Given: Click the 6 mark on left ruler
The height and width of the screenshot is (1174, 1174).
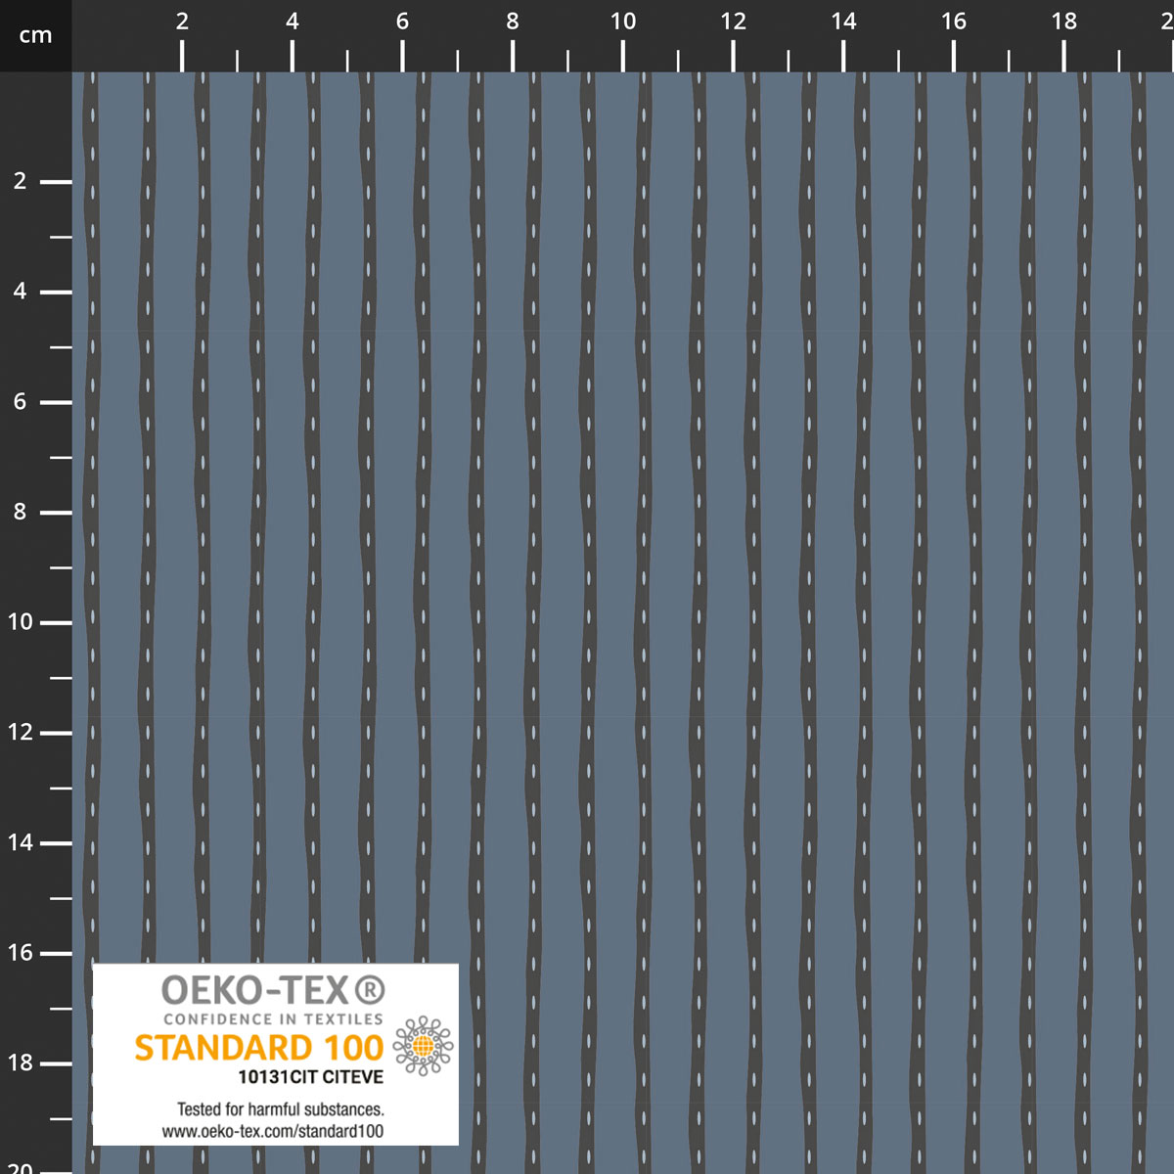Looking at the screenshot, I should click(20, 402).
